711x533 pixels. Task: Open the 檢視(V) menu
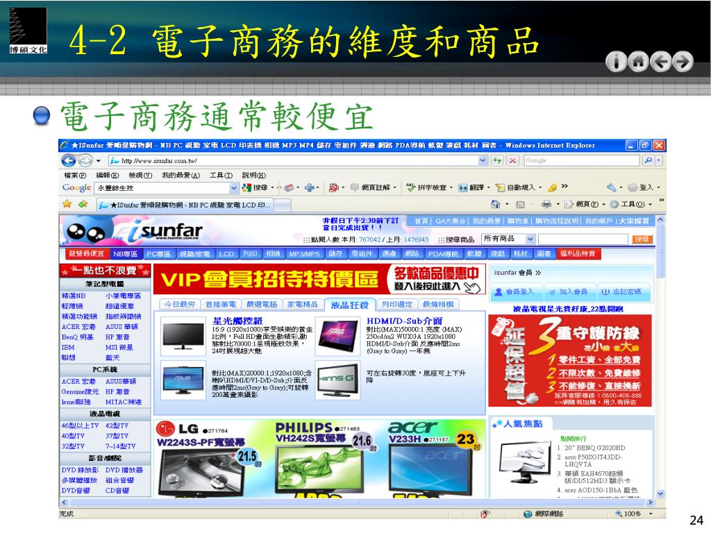click(140, 175)
